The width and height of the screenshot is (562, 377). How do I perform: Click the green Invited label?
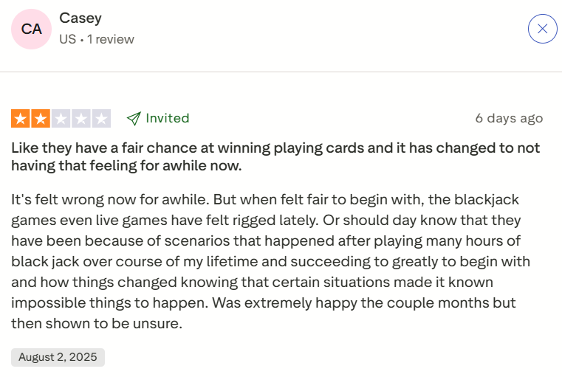pos(168,118)
